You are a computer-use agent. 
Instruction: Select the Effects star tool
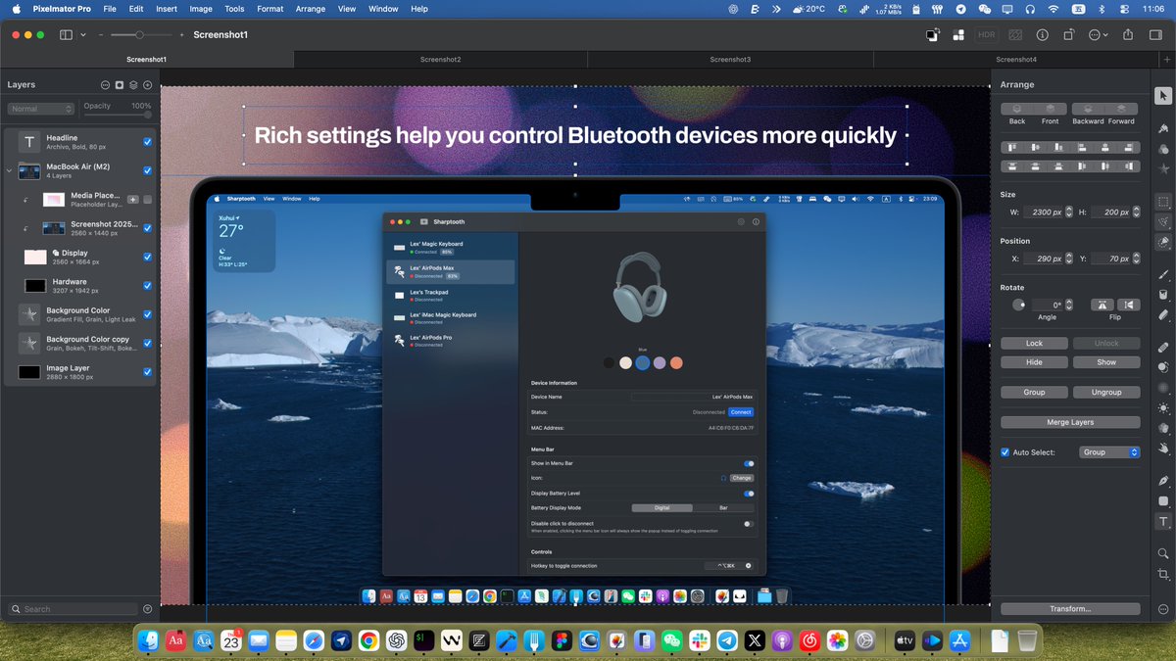pos(1163,170)
